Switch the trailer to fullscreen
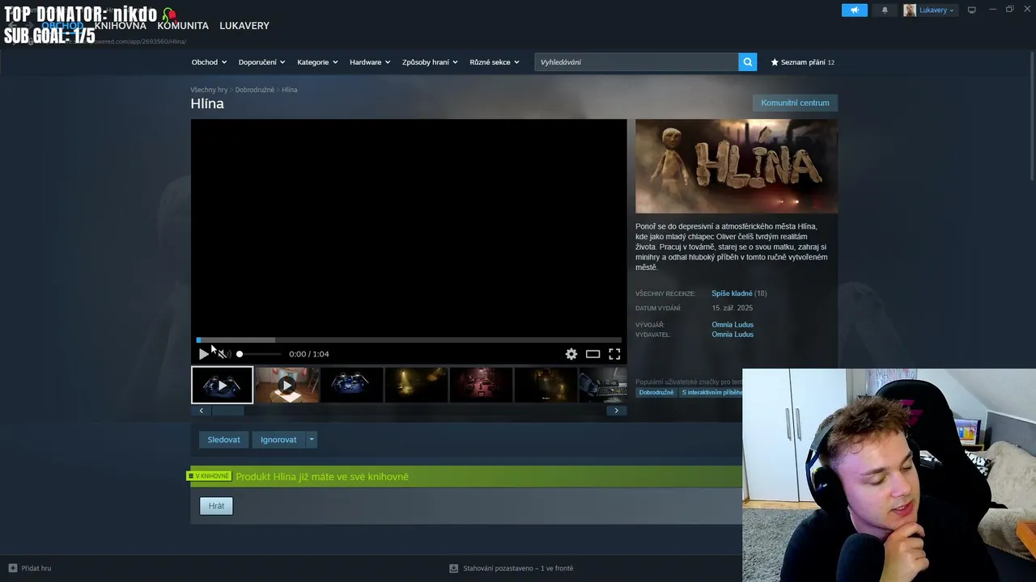 coord(614,354)
